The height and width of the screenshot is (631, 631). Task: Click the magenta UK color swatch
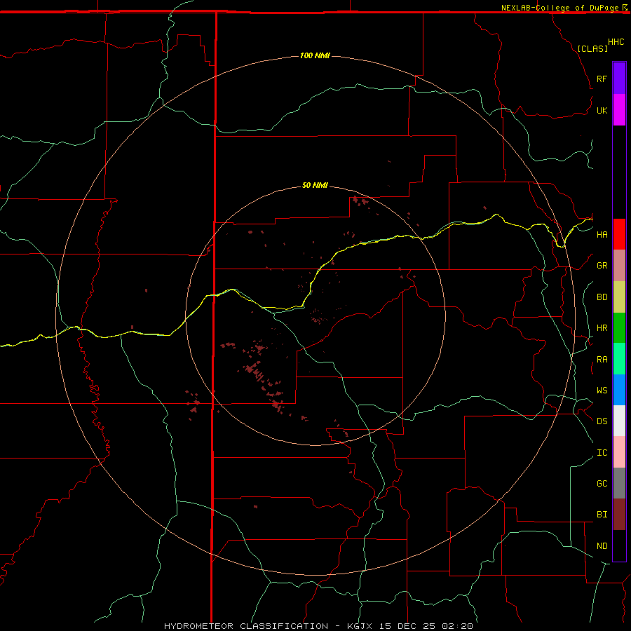619,109
